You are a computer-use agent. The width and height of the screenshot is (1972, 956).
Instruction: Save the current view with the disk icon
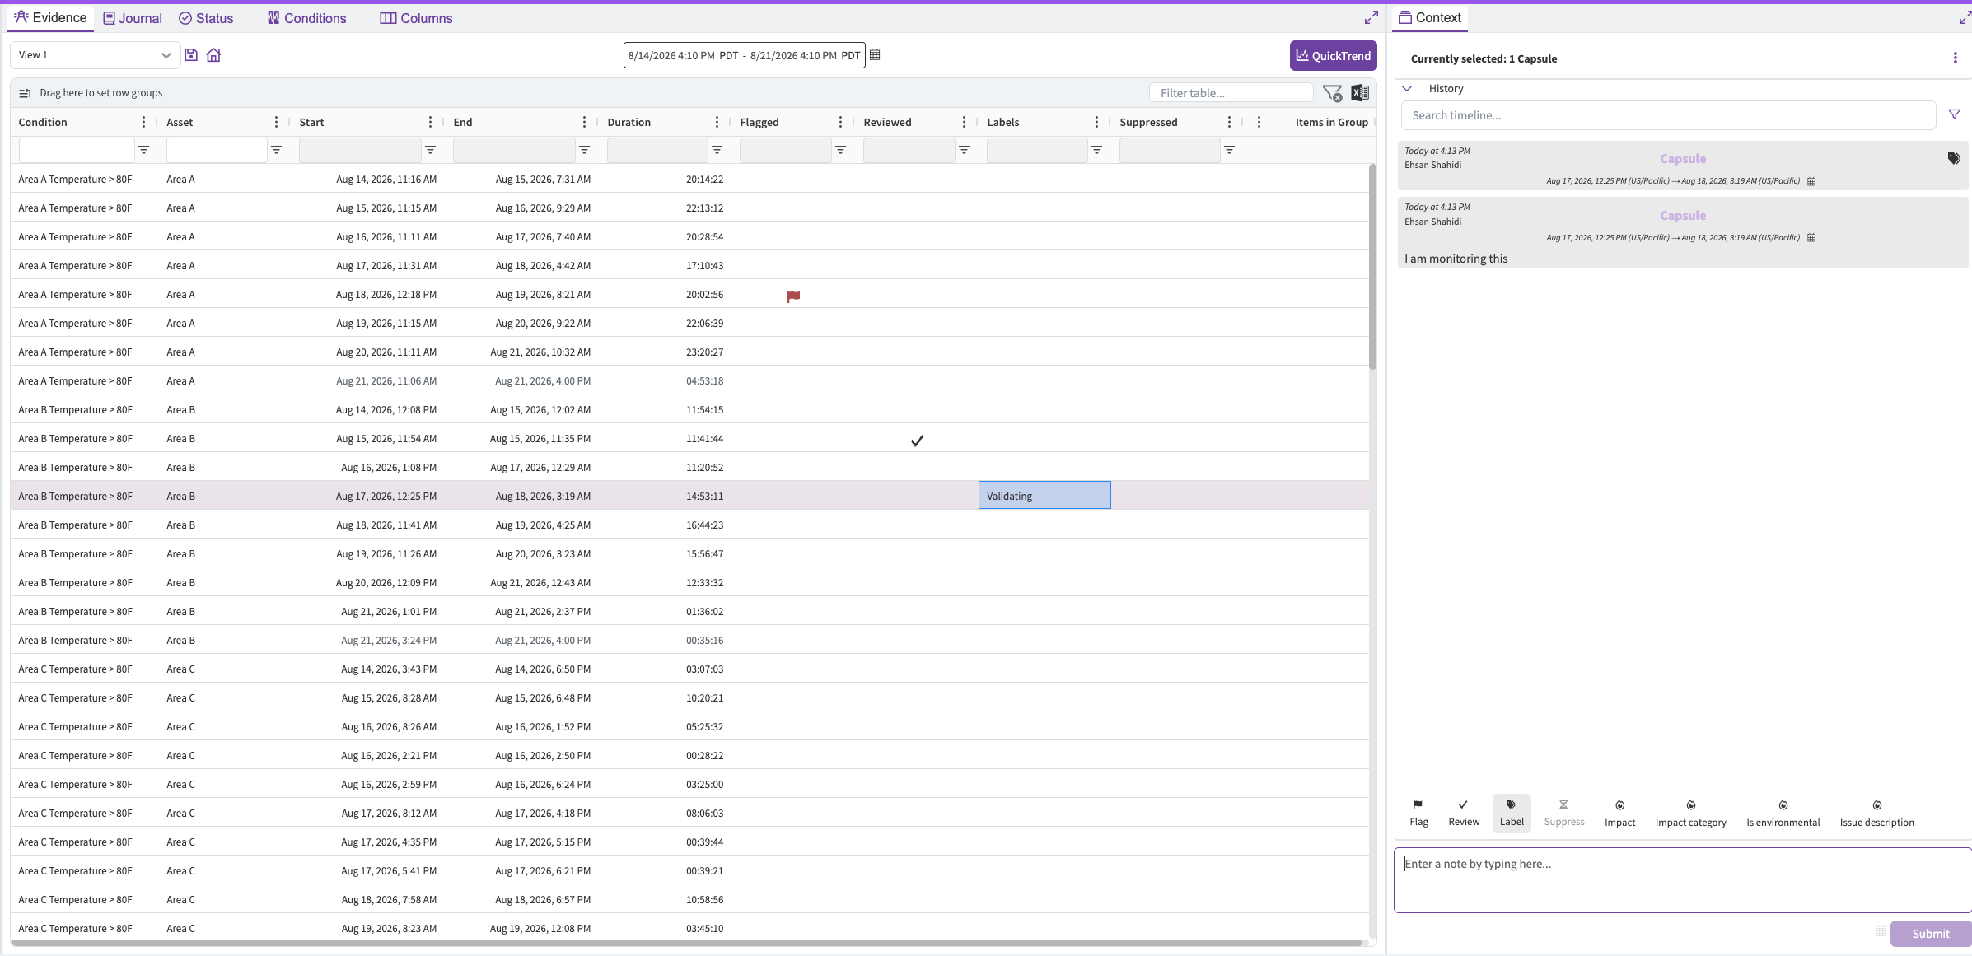(x=191, y=55)
